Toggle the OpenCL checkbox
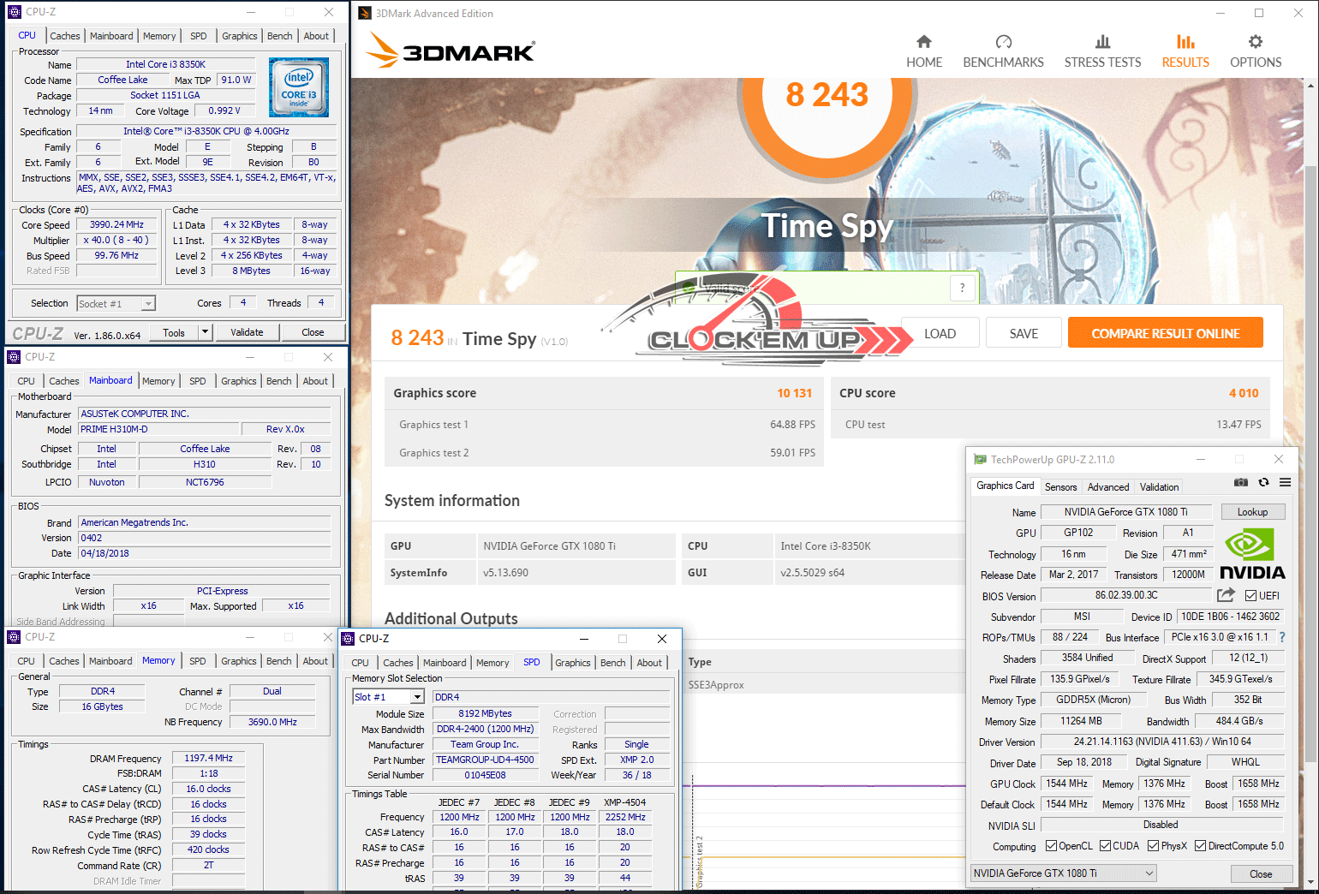Screen dimensions: 1319x894 pos(1052,846)
